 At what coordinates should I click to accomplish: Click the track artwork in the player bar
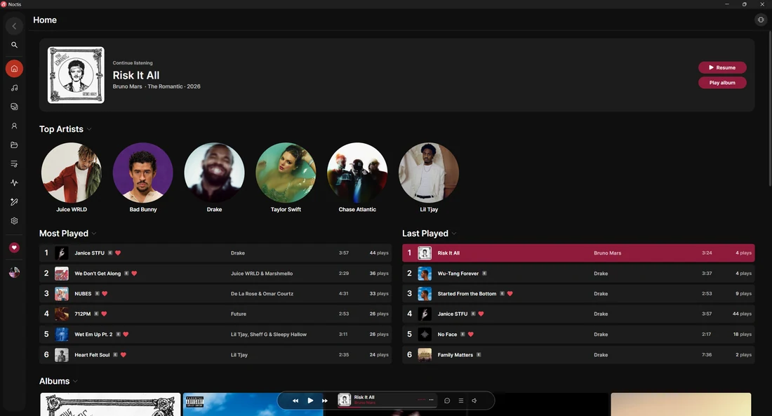pos(345,400)
